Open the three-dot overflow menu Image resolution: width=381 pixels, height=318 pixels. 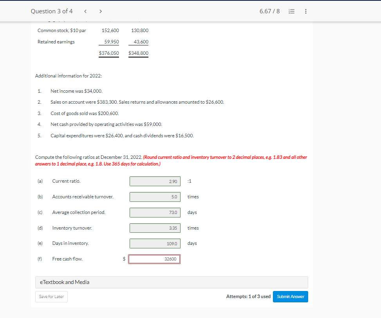pos(305,11)
